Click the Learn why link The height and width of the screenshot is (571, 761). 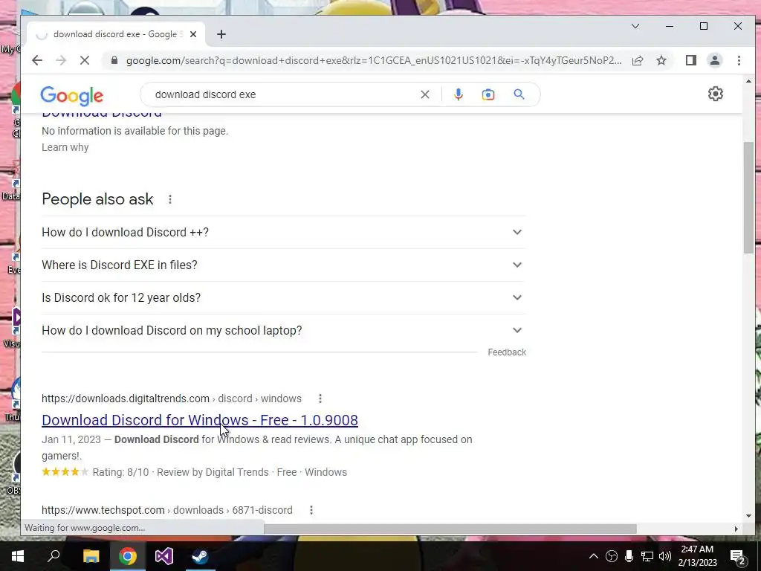(x=65, y=147)
